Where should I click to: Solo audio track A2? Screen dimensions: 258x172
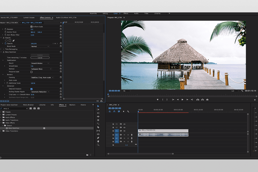click(128, 138)
